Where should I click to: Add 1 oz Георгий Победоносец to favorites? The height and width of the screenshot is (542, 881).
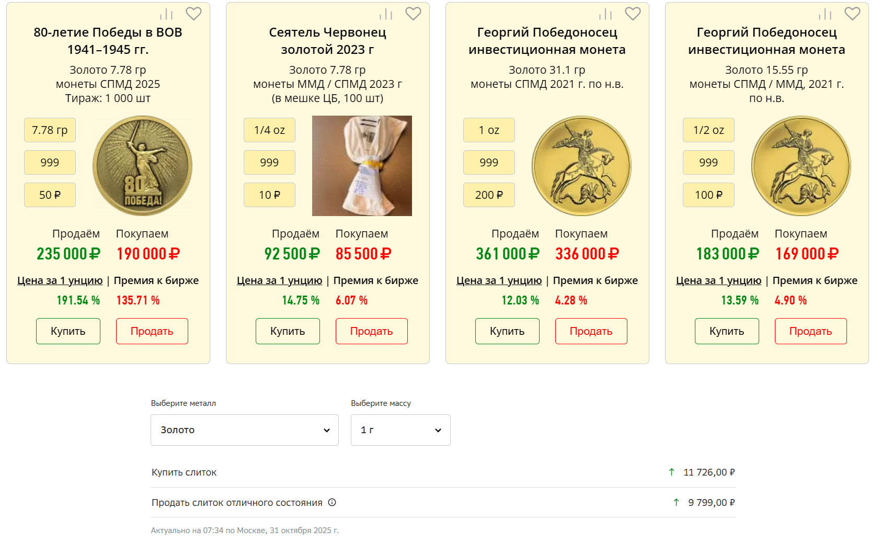point(633,14)
